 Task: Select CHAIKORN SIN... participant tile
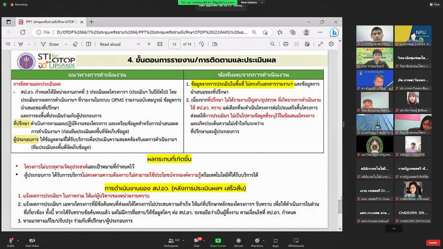tap(413, 213)
